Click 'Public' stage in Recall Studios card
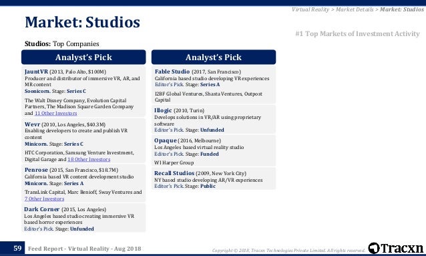Viewport: 426px width, 256px height. (x=208, y=186)
